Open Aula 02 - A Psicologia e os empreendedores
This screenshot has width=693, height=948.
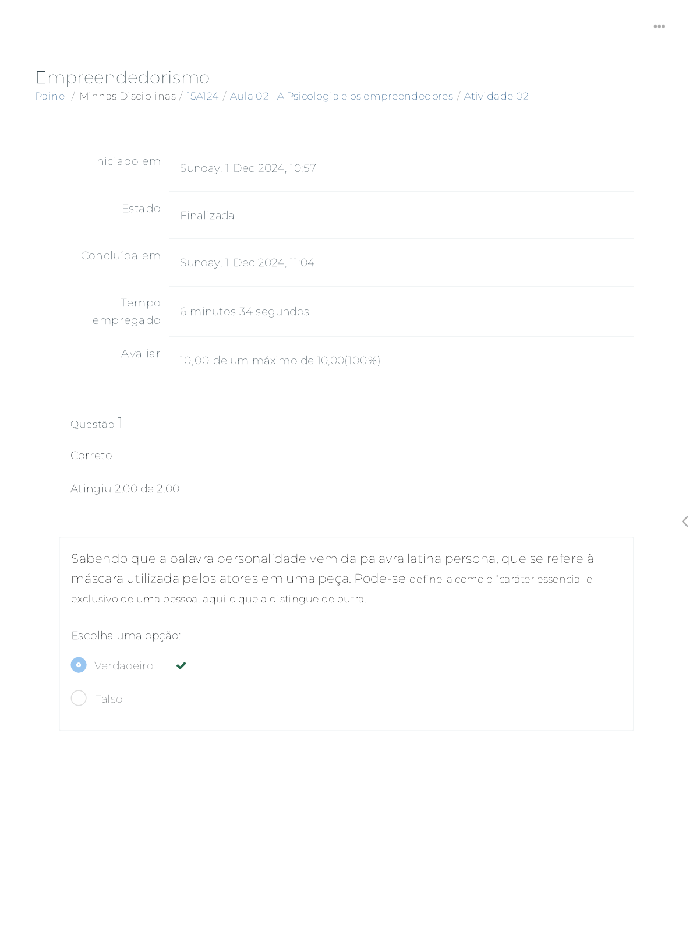341,96
